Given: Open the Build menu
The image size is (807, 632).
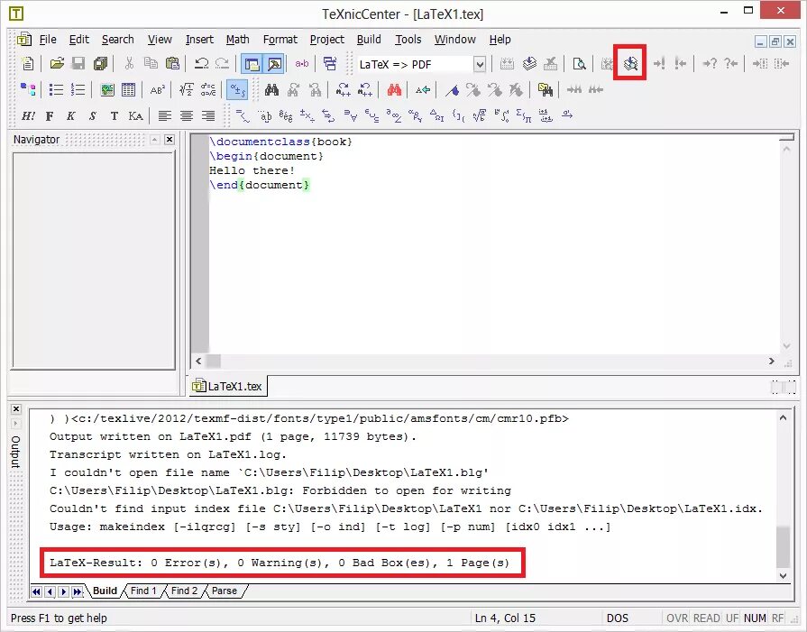Looking at the screenshot, I should [x=369, y=40].
